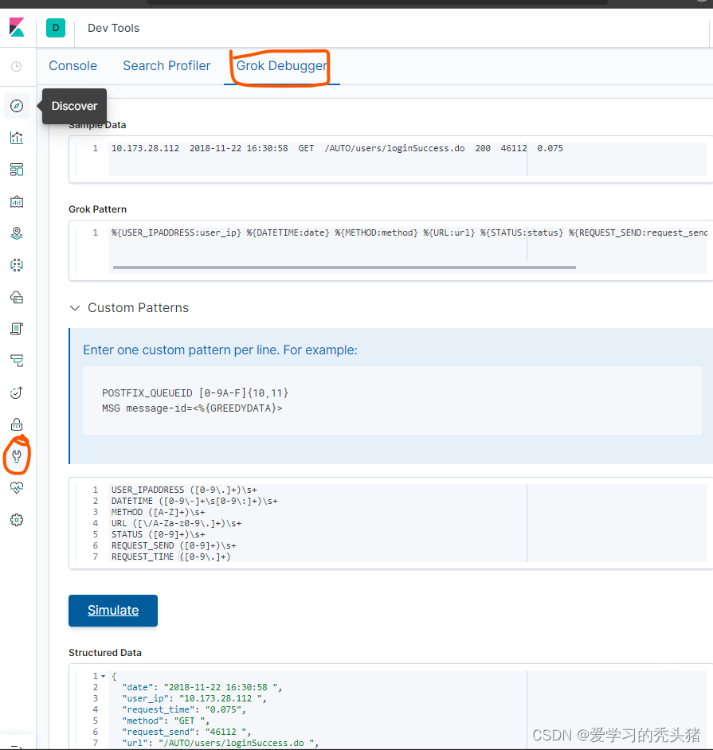Viewport: 713px width, 750px height.
Task: Collapse the Custom Patterns section
Action: click(x=74, y=307)
